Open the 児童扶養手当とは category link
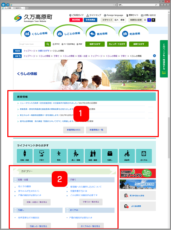This screenshot has height=230, width=171. [79, 191]
